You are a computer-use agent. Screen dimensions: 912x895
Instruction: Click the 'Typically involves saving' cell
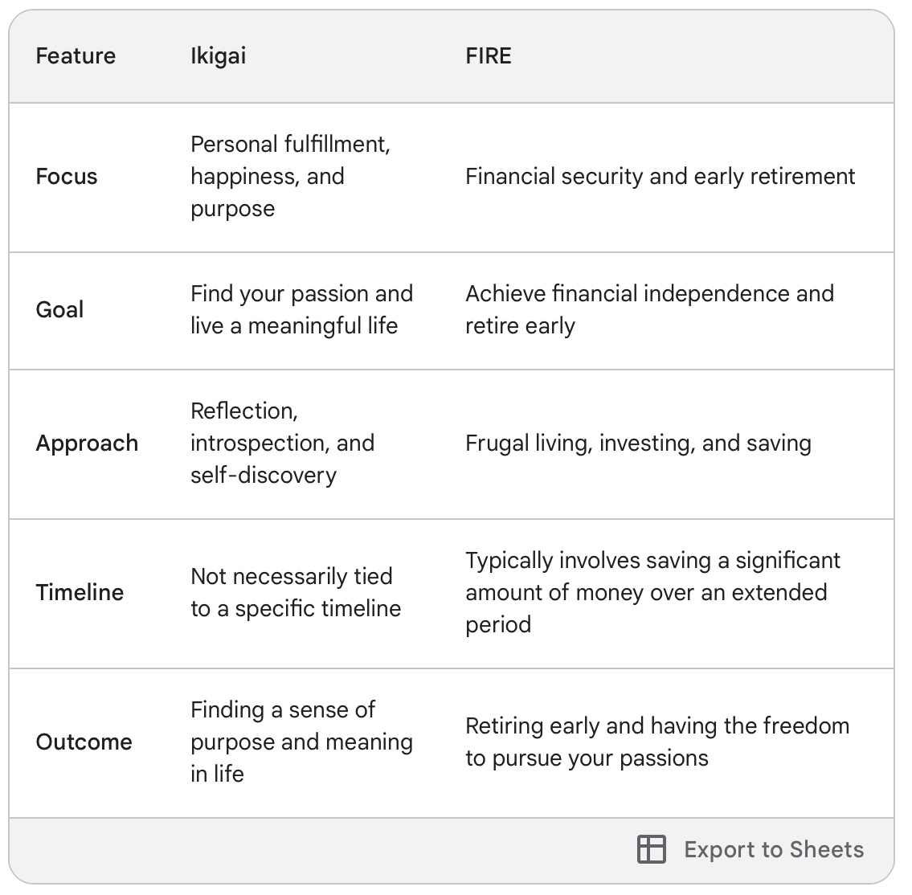[x=652, y=593]
